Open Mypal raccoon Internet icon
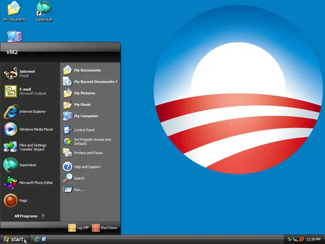 pos(10,73)
